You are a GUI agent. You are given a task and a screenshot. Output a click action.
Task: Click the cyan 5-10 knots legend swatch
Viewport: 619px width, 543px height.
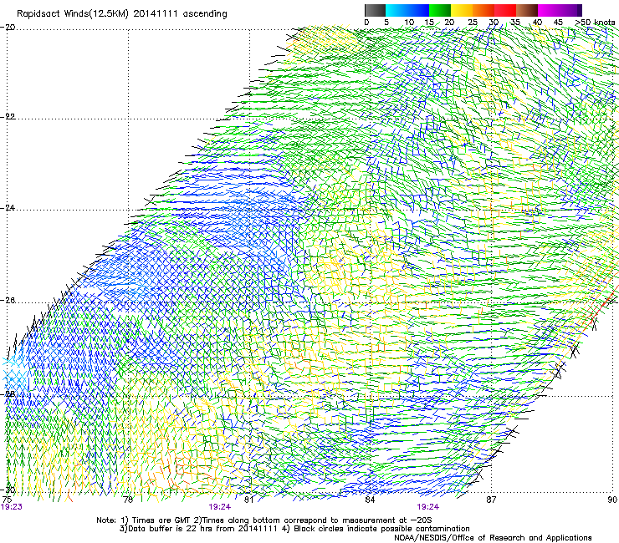tap(396, 10)
